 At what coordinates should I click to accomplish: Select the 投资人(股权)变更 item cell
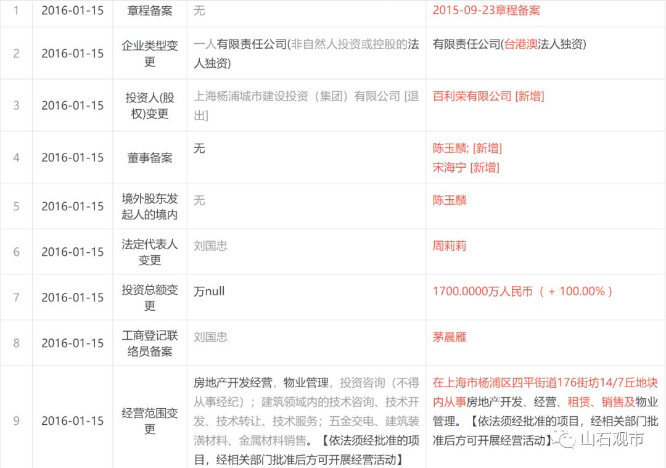coord(149,105)
